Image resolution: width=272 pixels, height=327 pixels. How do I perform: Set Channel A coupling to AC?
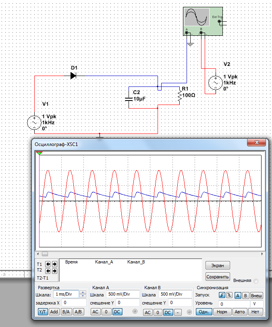(x=95, y=312)
